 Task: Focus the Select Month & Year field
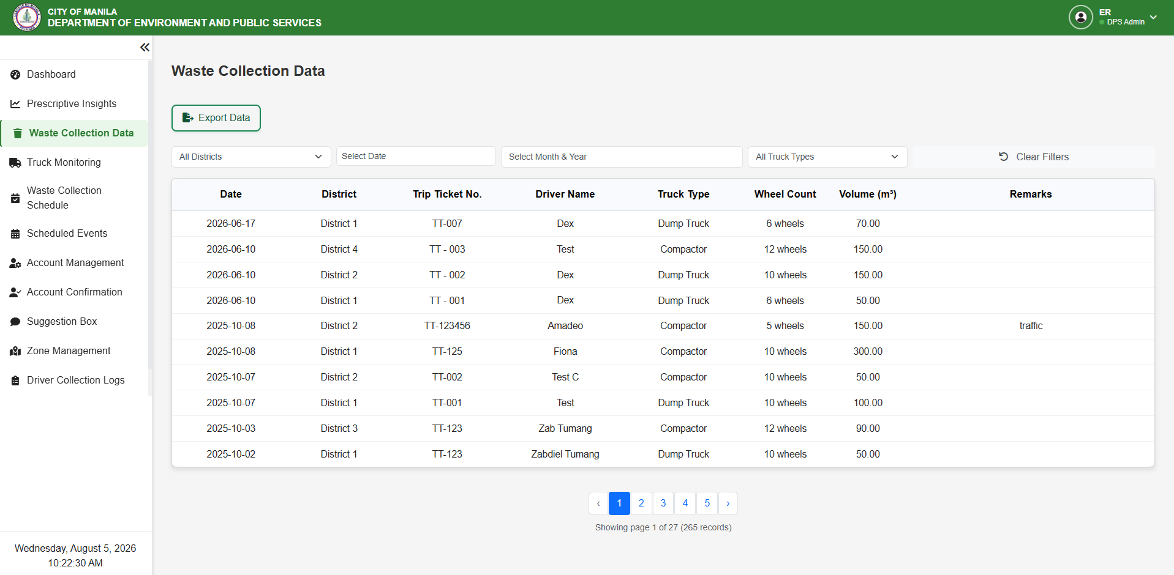coord(622,157)
